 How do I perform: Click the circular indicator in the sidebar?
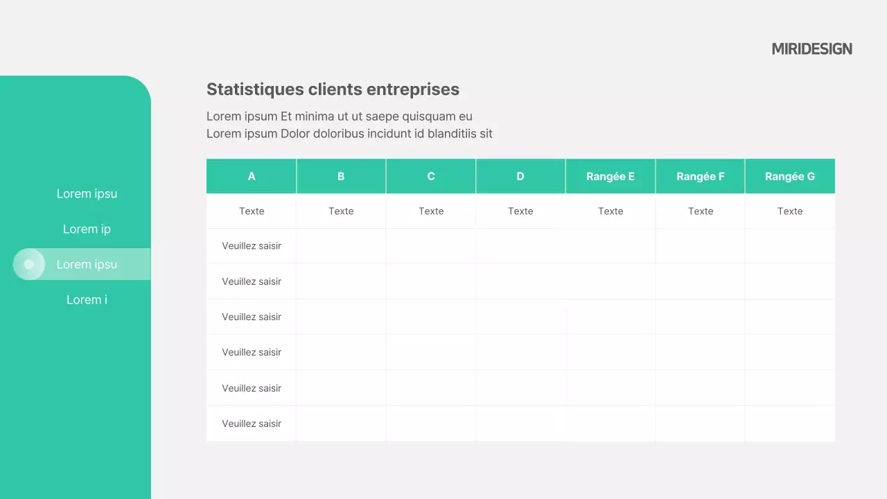[x=29, y=264]
